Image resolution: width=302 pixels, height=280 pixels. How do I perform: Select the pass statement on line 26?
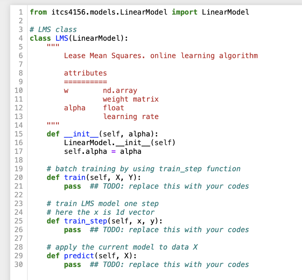tap(72, 229)
